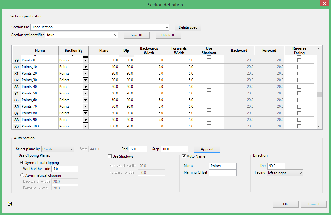The width and height of the screenshot is (331, 215).
Task: Open Section By dropdown for Points_30
Action: [85, 80]
